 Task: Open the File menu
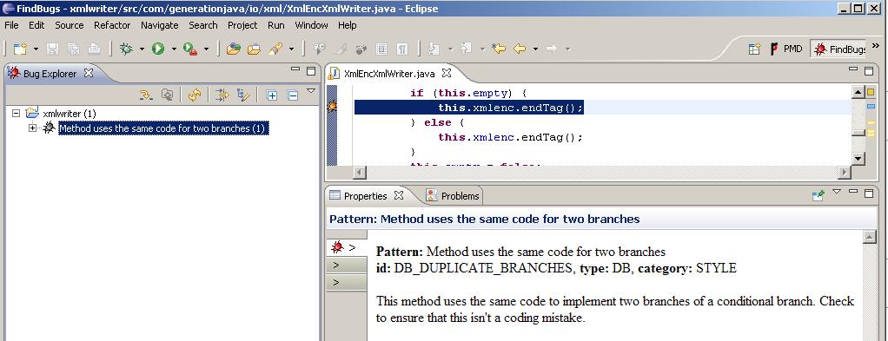[x=11, y=25]
